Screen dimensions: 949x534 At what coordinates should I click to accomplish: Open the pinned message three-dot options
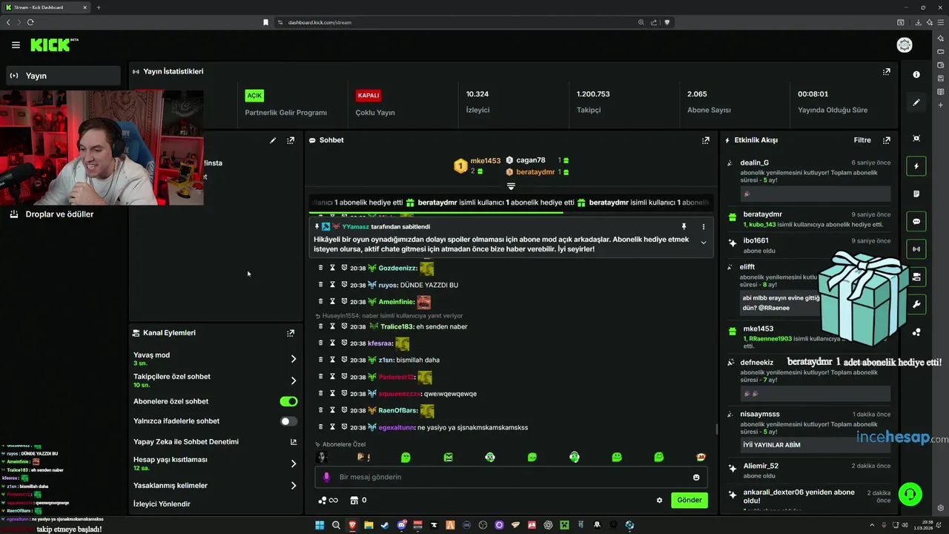point(704,227)
